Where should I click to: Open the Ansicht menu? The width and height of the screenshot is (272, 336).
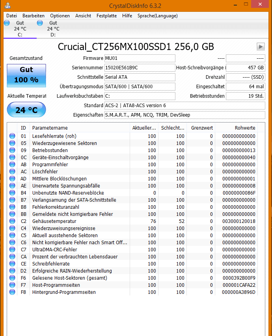(83, 16)
